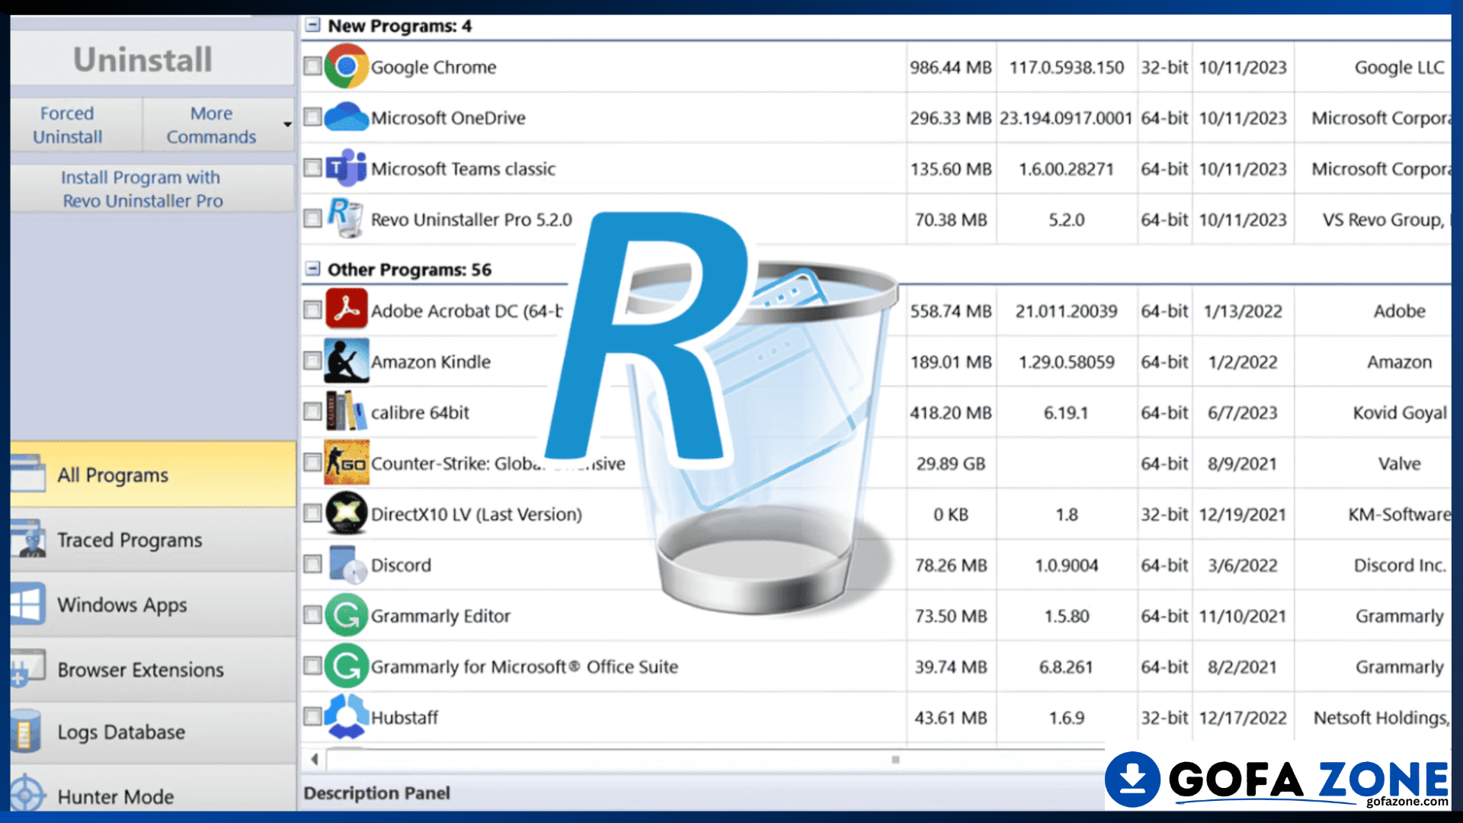The height and width of the screenshot is (823, 1463).
Task: Click the Forced Uninstall button
Action: [x=76, y=124]
